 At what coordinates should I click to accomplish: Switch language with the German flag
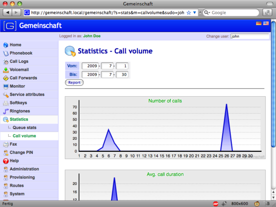pos(259,23)
